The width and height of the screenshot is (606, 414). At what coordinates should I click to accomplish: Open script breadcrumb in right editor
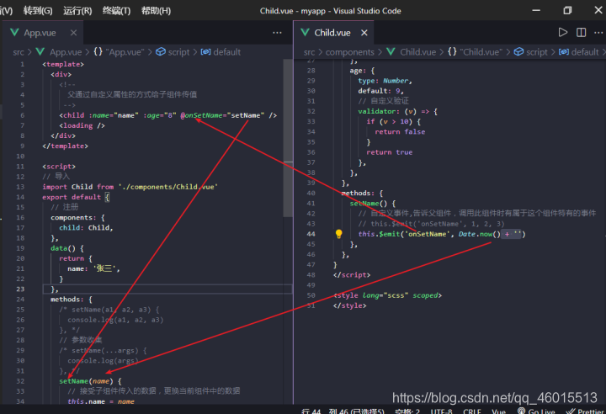click(537, 52)
